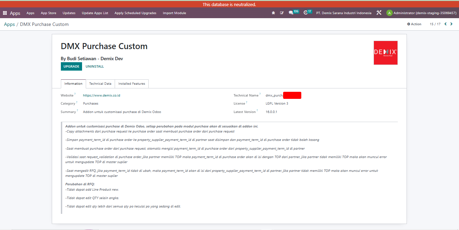This screenshot has height=230, width=459.
Task: Click the line Tidak dapat add Line Product new
Action: [92, 190]
